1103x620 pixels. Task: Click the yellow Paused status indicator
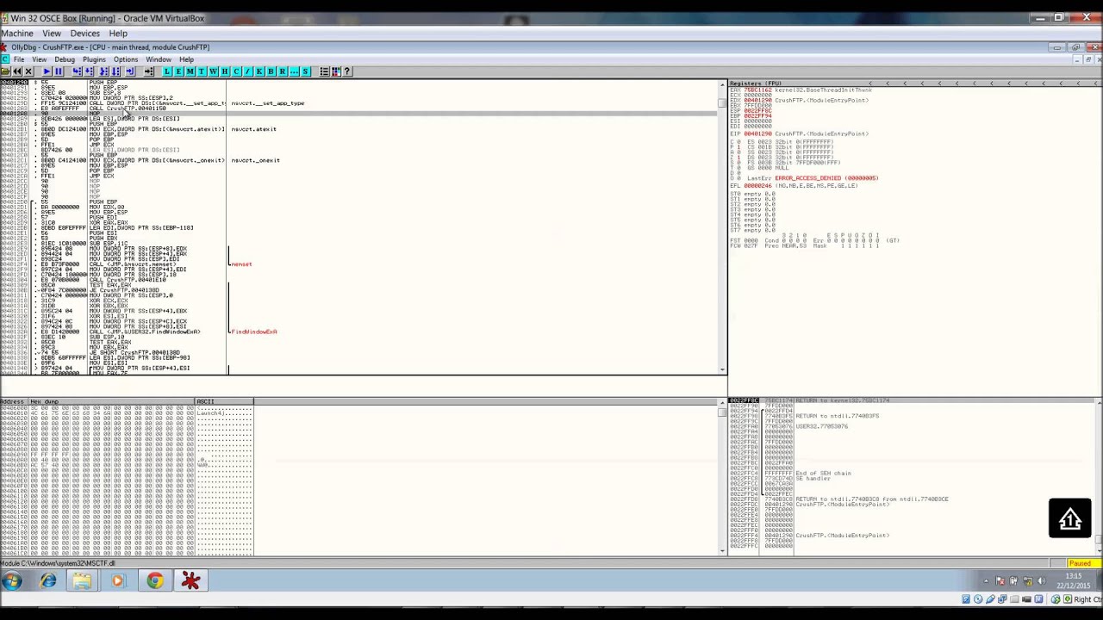pos(1081,563)
